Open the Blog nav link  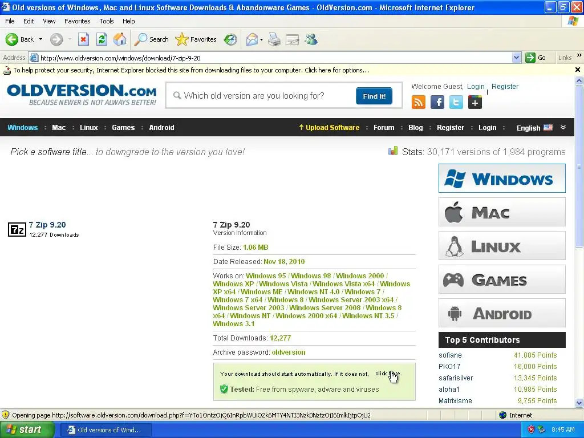(x=415, y=127)
